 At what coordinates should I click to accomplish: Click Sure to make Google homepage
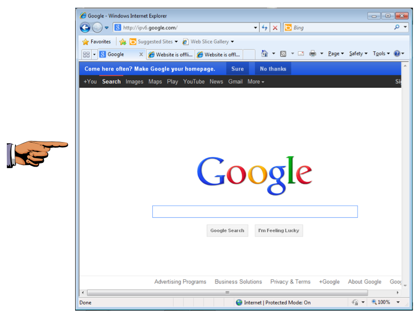click(237, 69)
